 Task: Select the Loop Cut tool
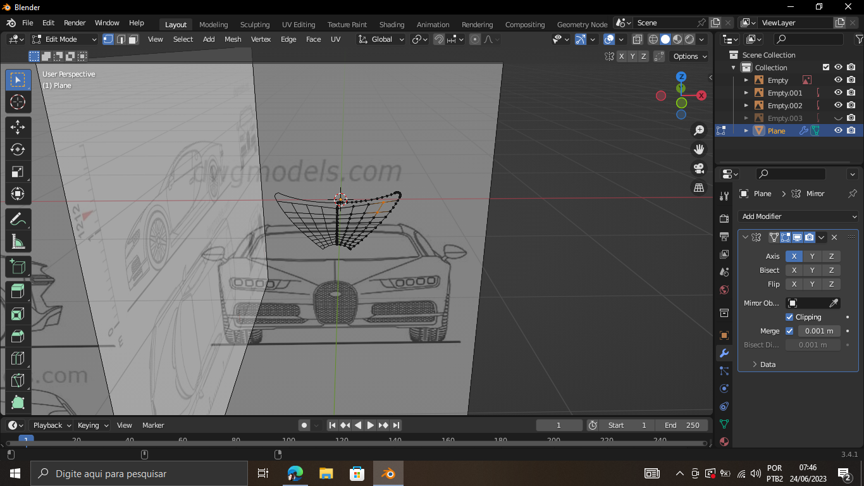pyautogui.click(x=18, y=359)
